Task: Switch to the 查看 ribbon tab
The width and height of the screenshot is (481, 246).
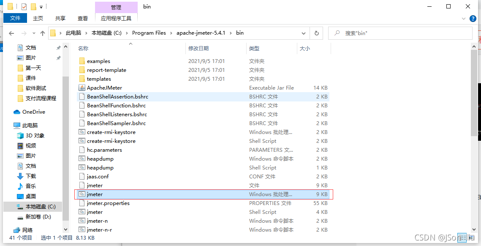Action: (82, 19)
